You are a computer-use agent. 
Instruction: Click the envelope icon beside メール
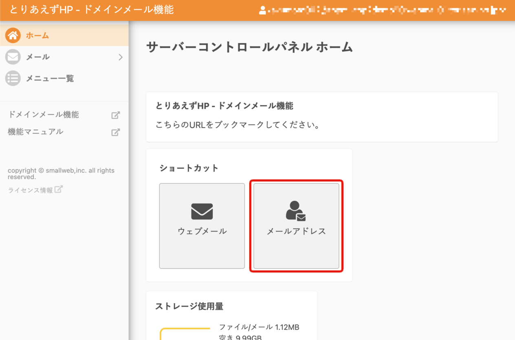coord(13,57)
